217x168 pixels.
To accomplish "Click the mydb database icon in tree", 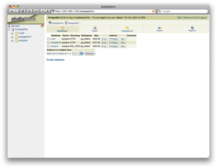I will pos(16,33).
